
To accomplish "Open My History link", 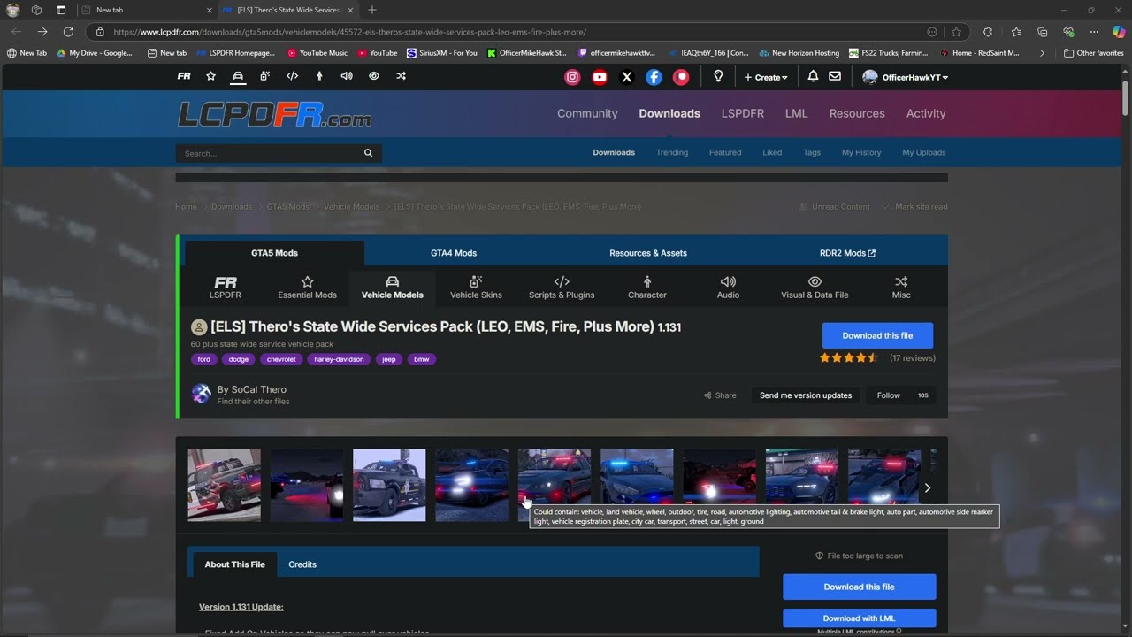I will (861, 152).
